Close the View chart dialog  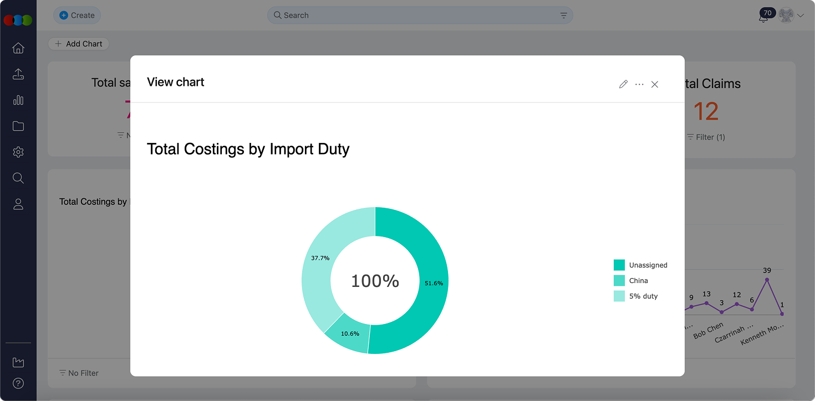[x=655, y=84]
